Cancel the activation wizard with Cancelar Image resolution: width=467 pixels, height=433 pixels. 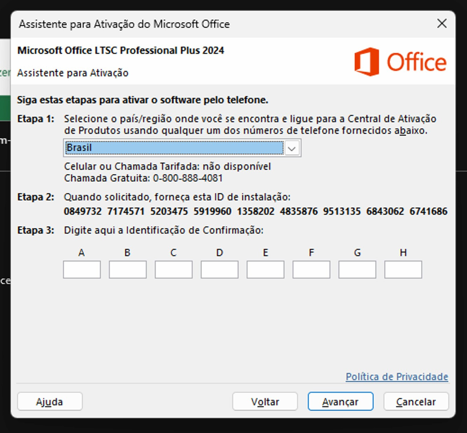416,402
